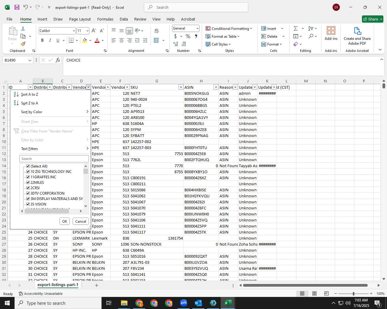Open the ID column filter dropdown
The image size is (387, 309).
pyautogui.click(x=30, y=87)
